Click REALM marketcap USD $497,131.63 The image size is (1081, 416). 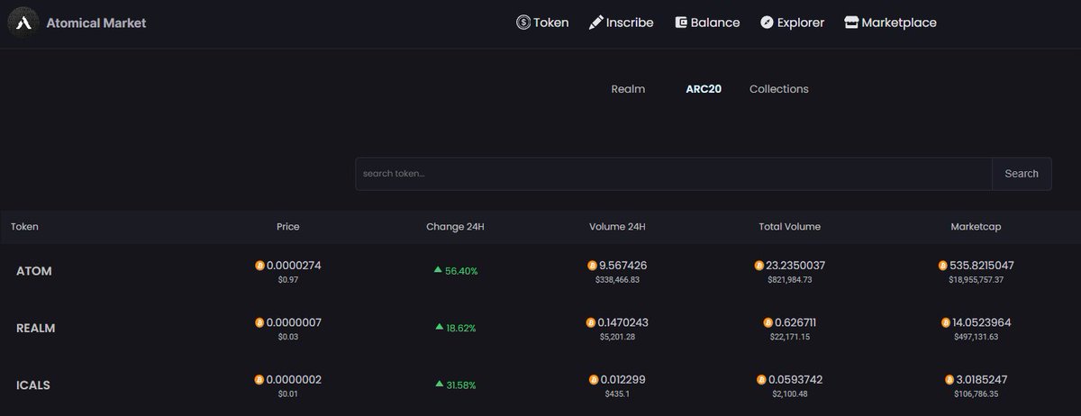[977, 337]
